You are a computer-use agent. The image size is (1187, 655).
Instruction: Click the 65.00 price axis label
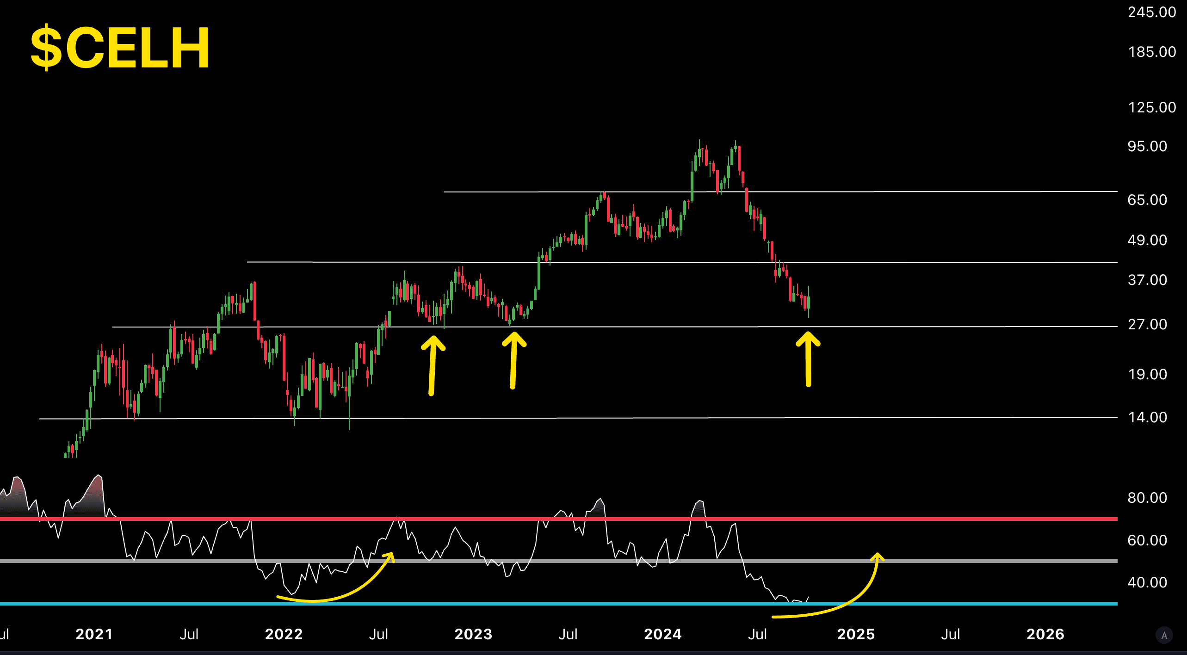(x=1147, y=200)
